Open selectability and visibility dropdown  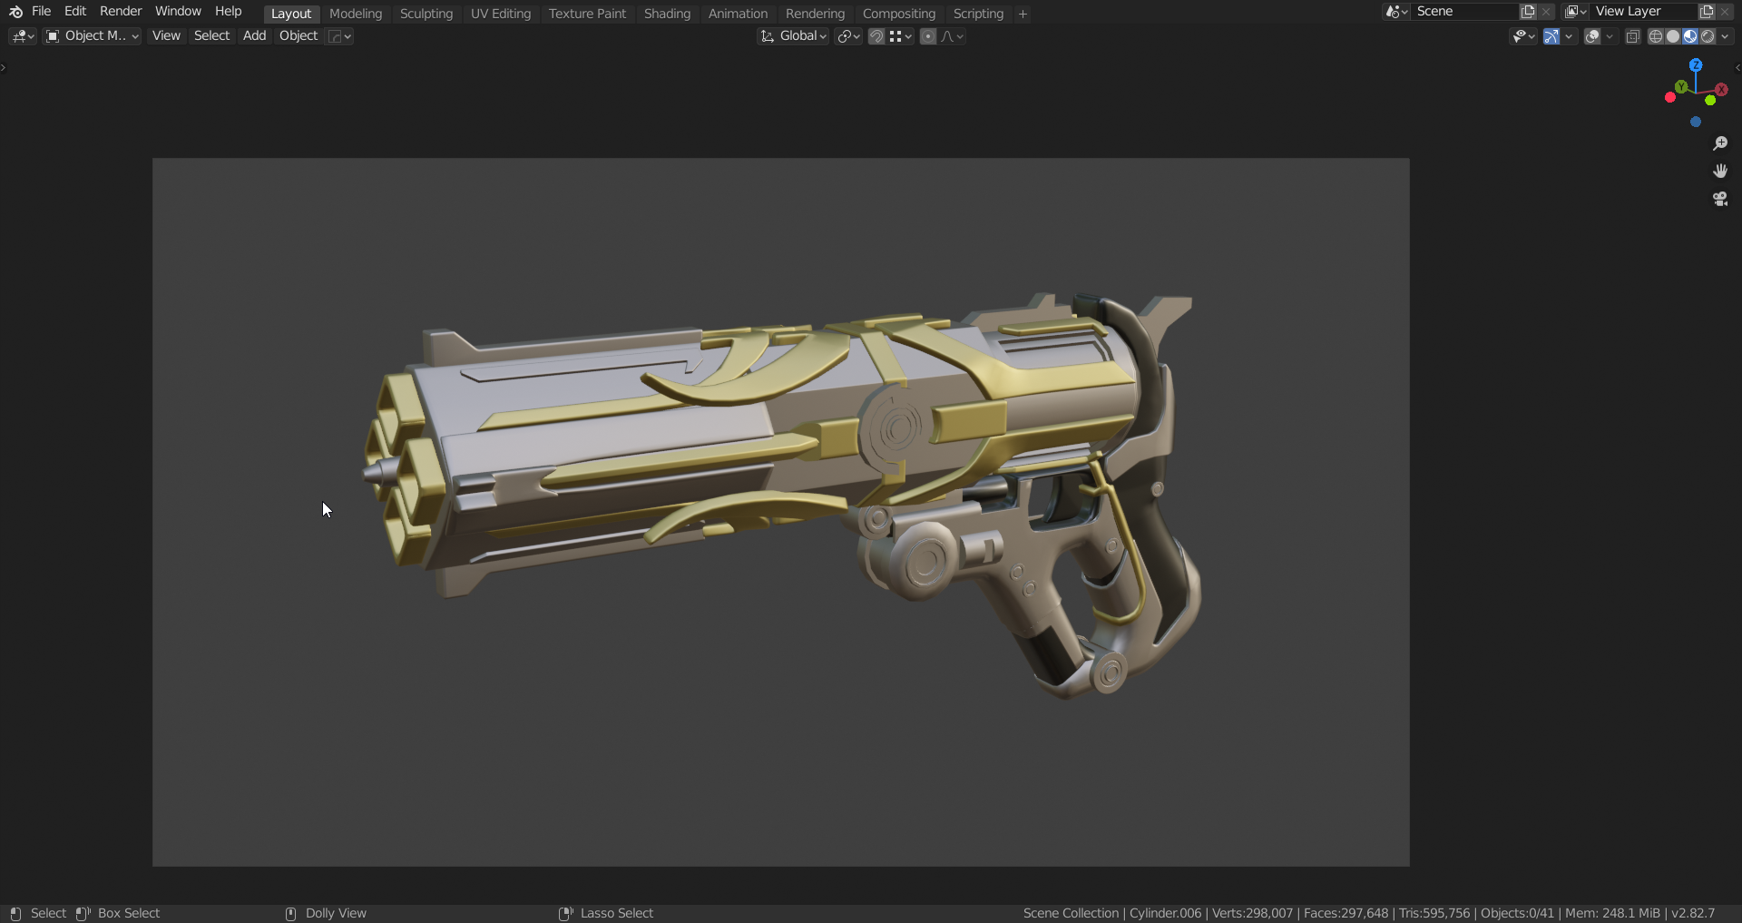coord(1522,36)
